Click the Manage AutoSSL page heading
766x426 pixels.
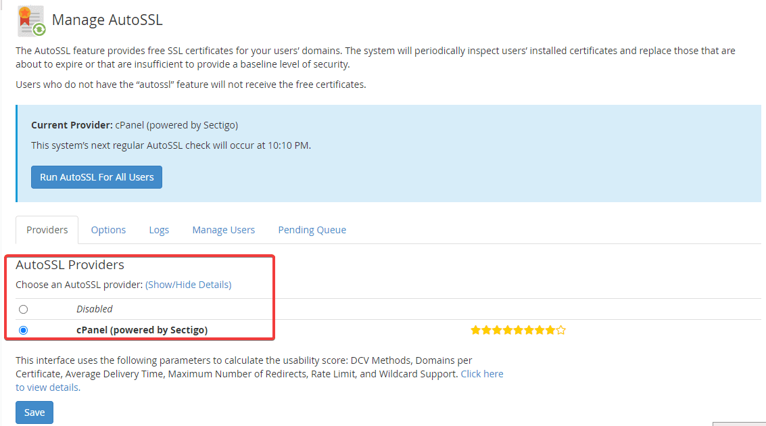click(x=107, y=20)
